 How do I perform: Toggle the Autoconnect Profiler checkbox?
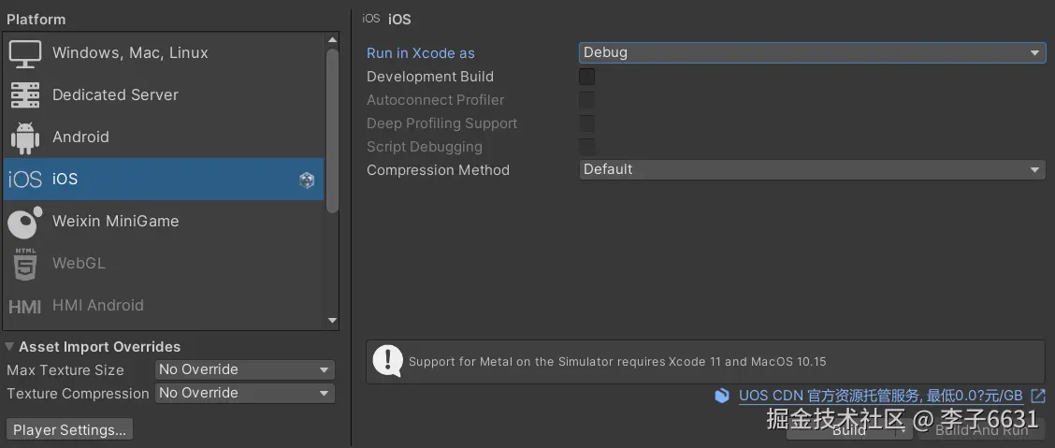tap(586, 100)
